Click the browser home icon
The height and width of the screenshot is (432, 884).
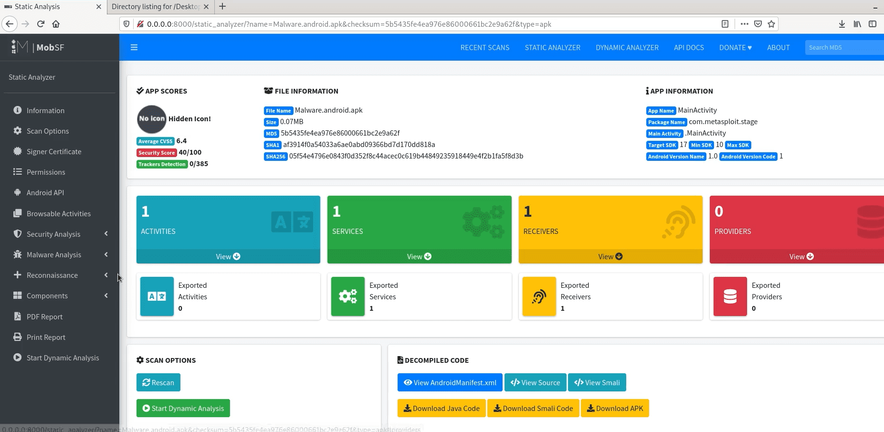point(56,24)
